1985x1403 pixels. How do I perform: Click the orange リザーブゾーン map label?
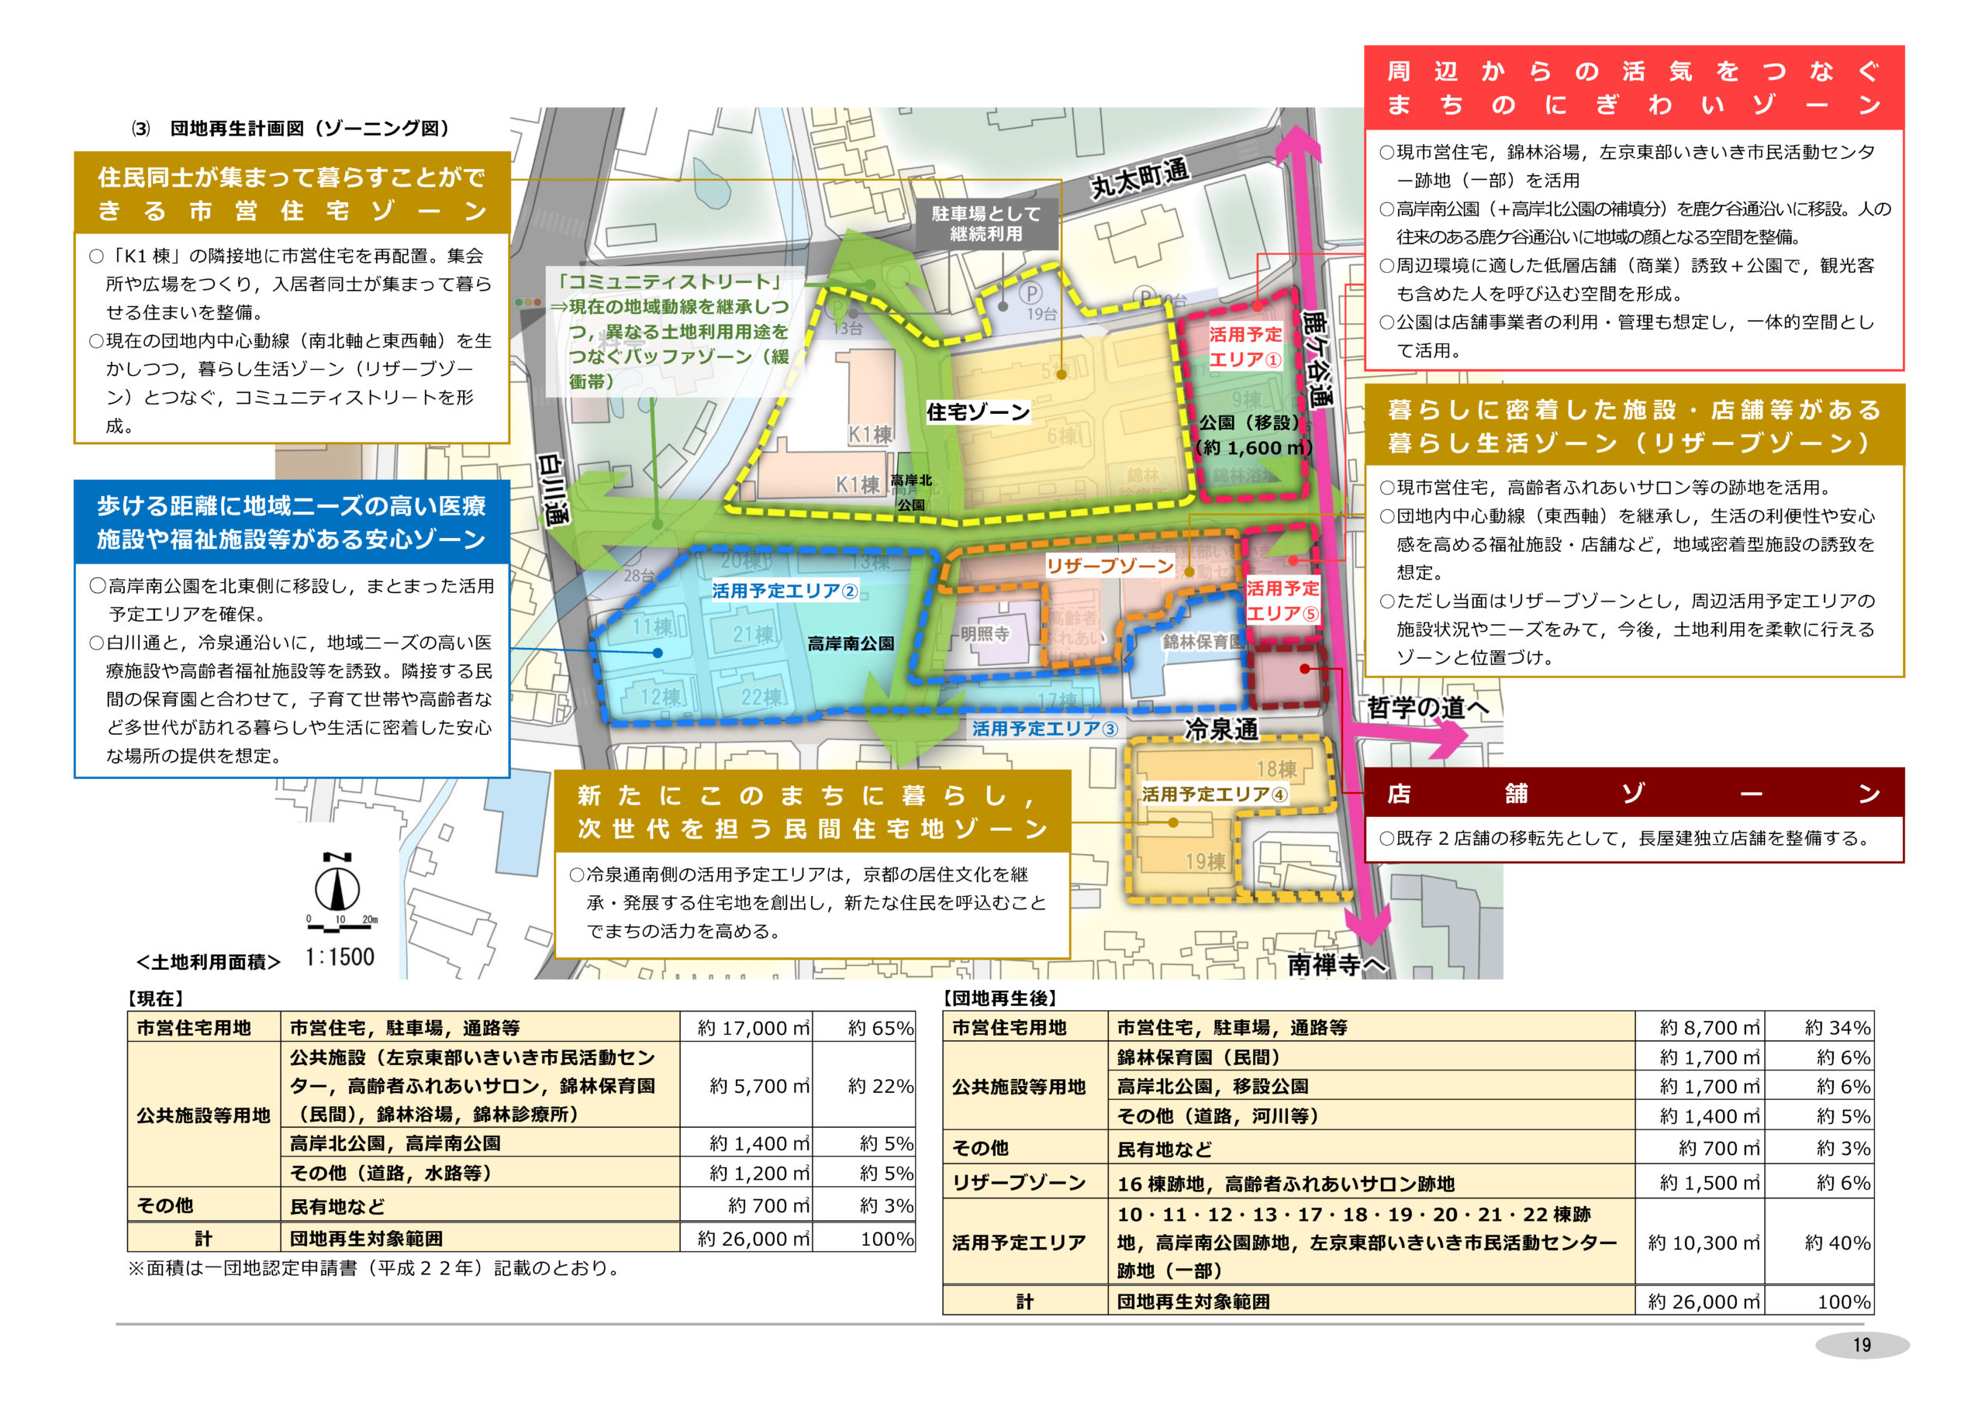coord(1110,565)
